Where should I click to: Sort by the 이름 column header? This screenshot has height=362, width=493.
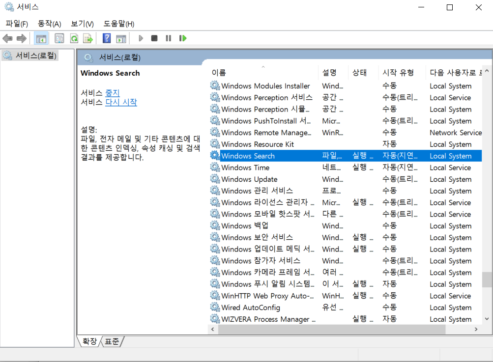pos(263,73)
